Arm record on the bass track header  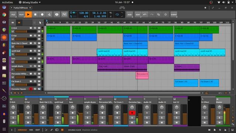tap(31, 58)
